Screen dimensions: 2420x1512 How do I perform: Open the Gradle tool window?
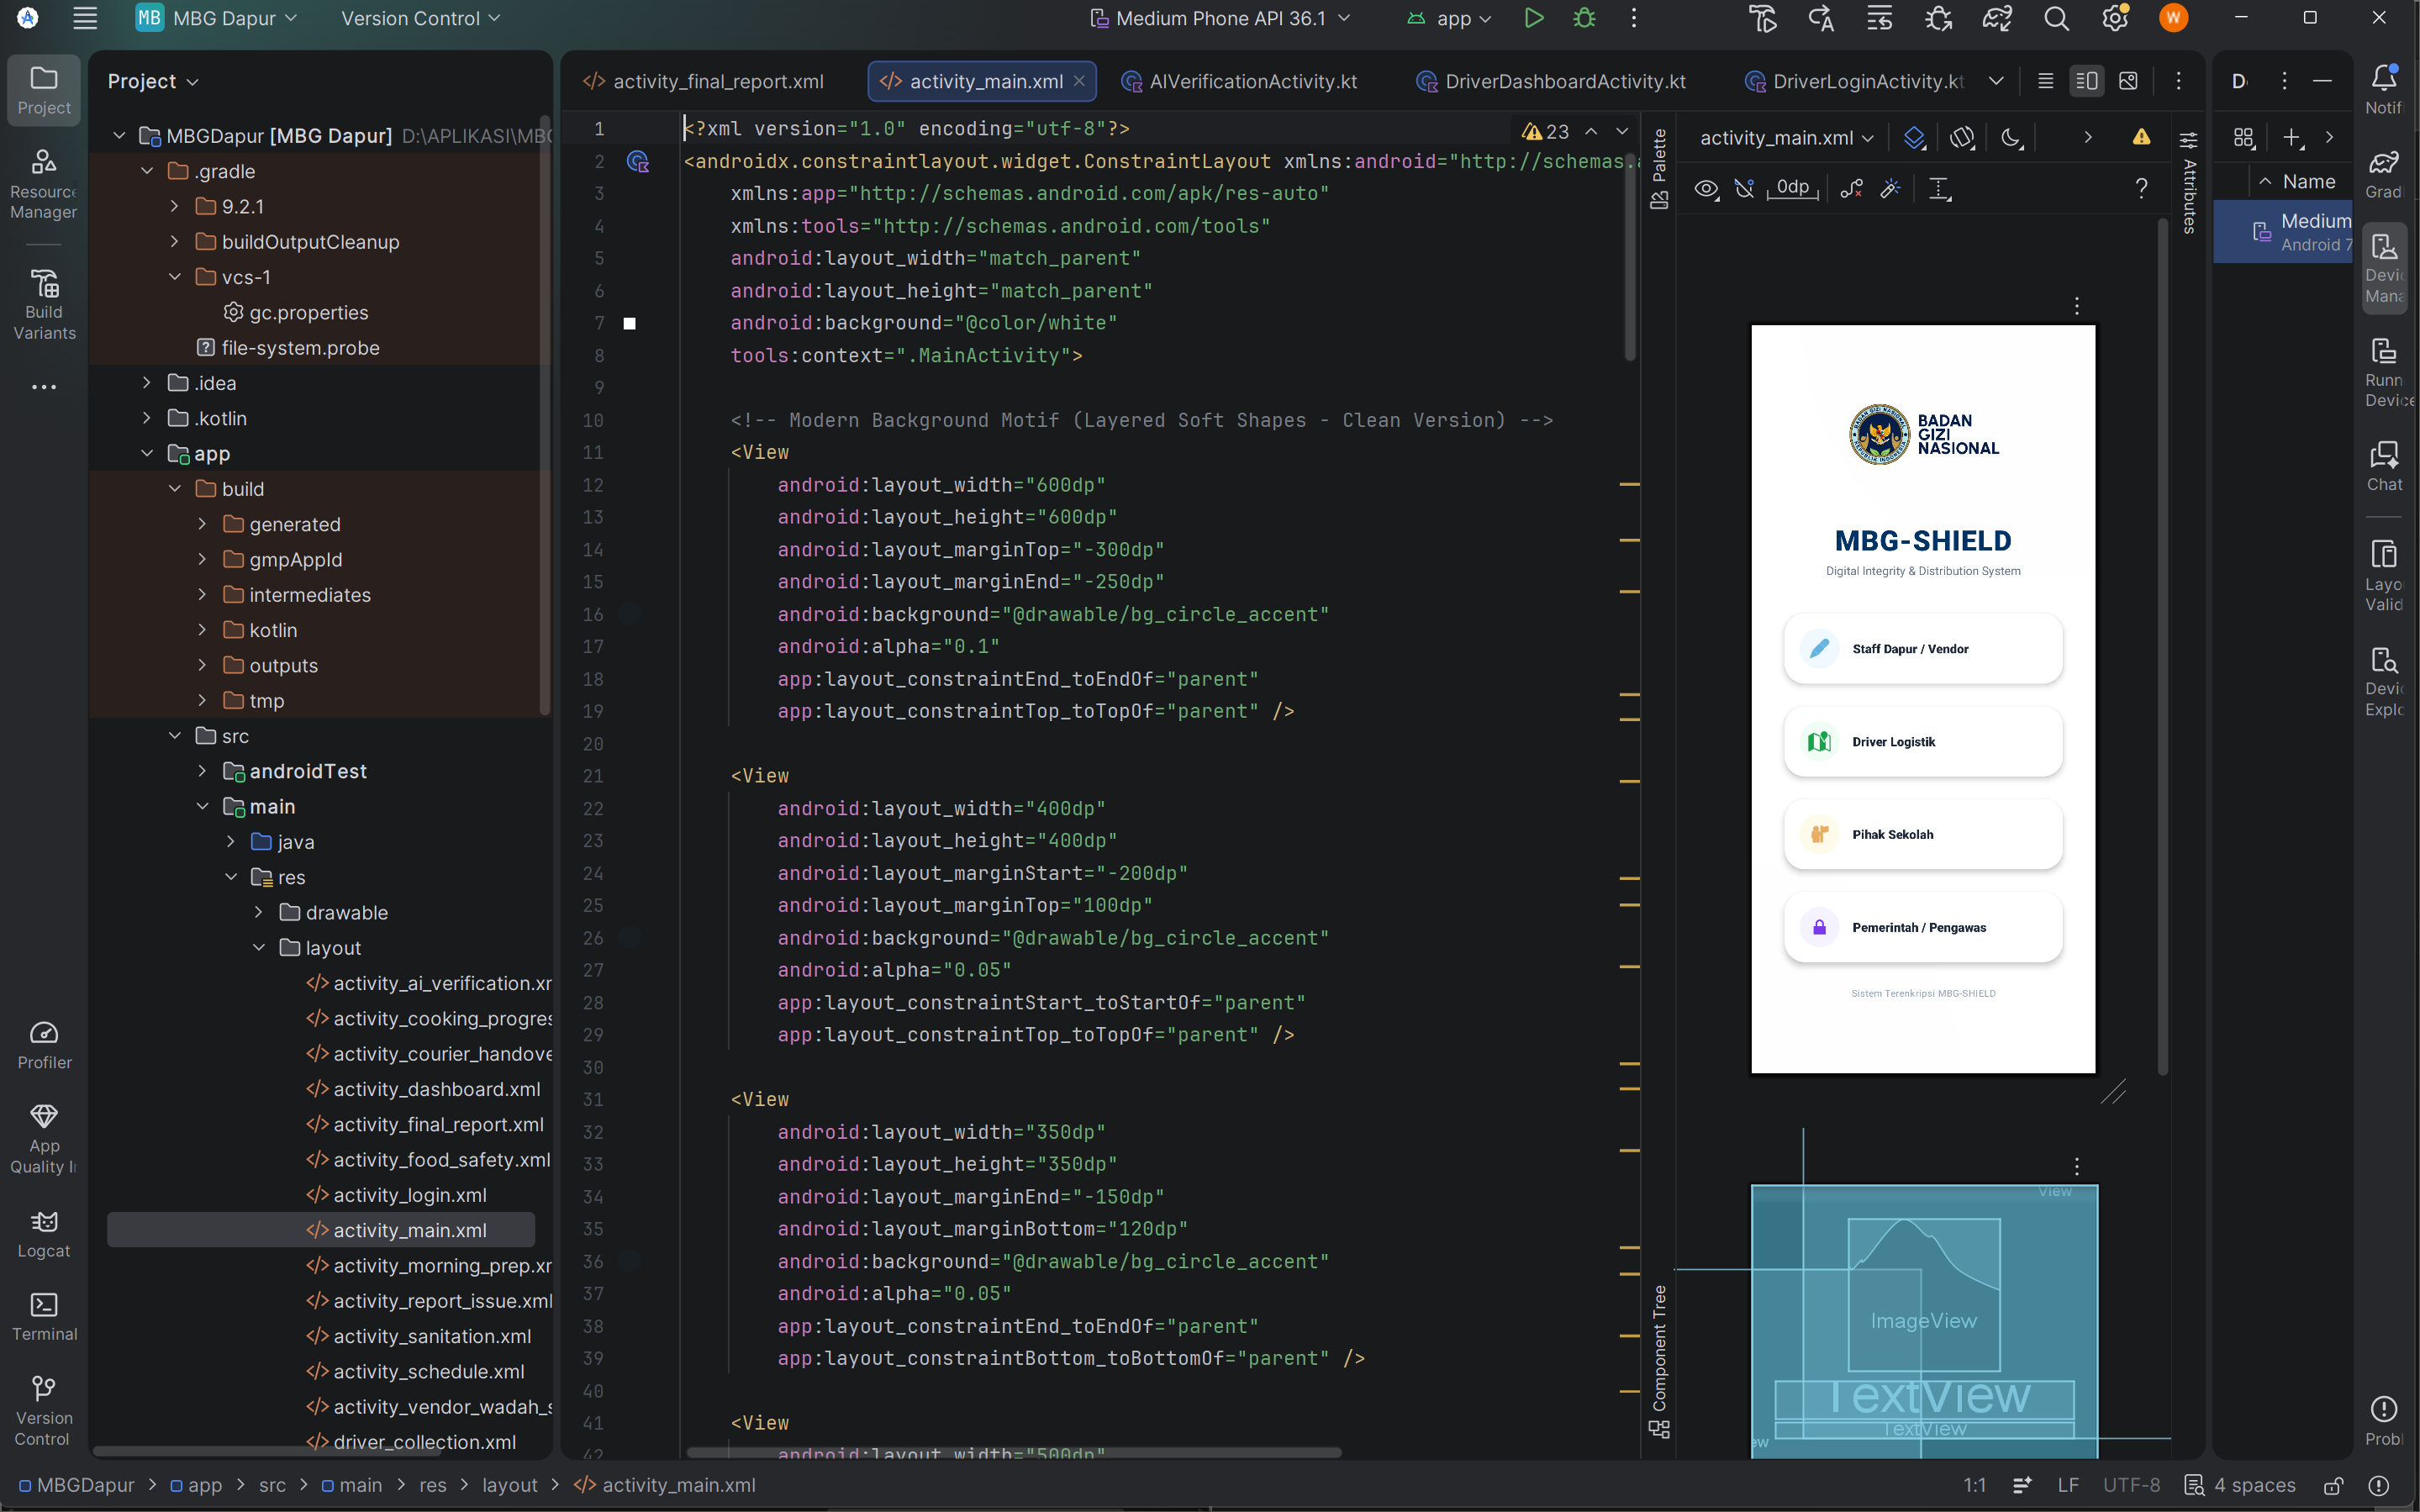[x=2384, y=173]
